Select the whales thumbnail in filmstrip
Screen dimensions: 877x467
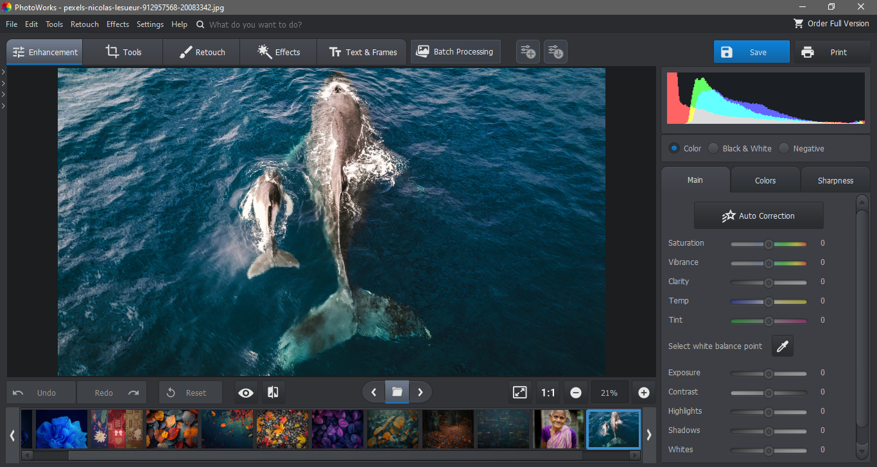coord(614,429)
